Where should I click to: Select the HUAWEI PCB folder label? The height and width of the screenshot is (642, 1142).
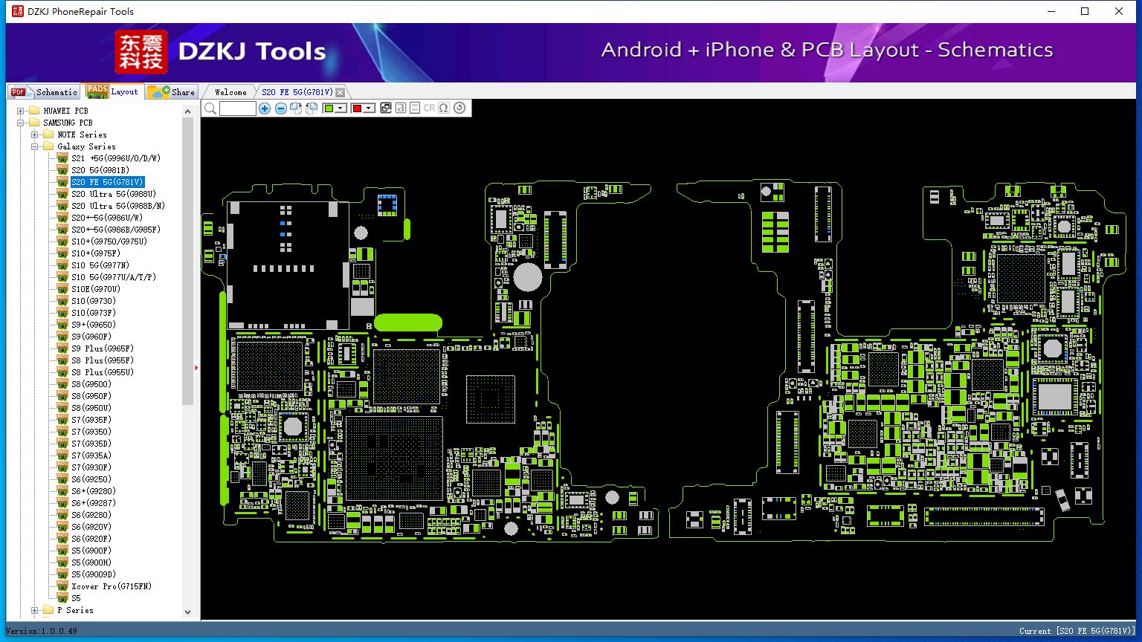65,111
